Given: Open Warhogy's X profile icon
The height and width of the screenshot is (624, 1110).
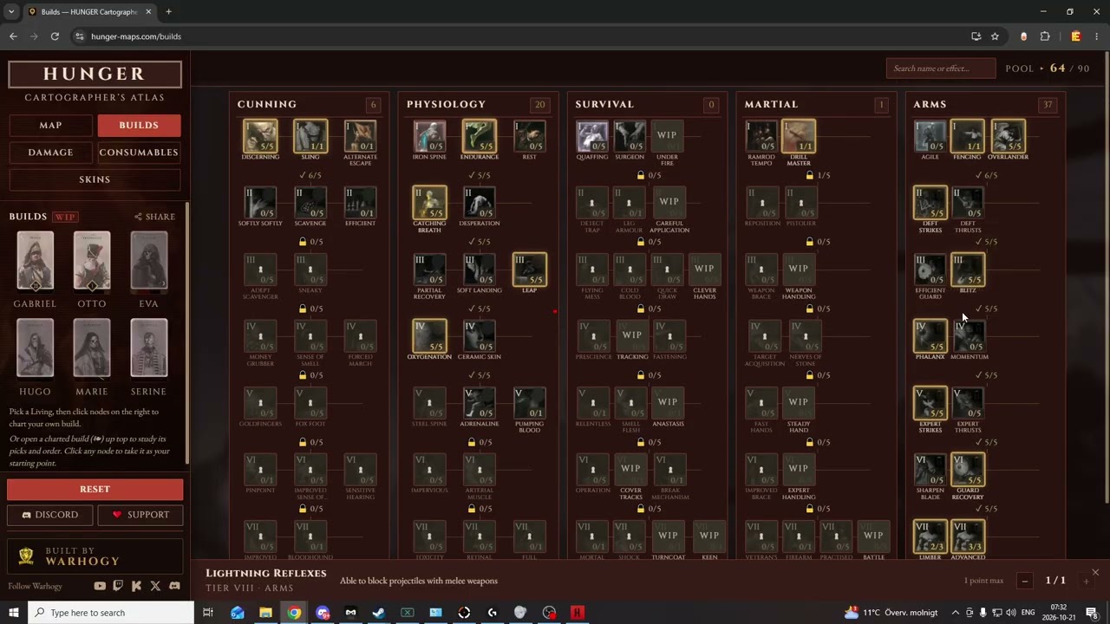Looking at the screenshot, I should 155,586.
